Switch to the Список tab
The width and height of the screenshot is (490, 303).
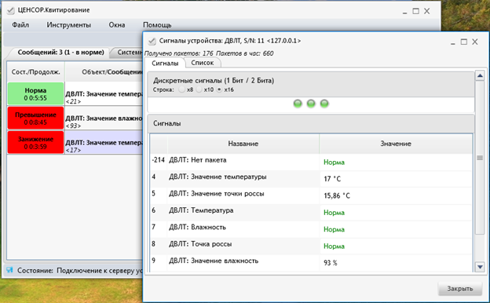203,63
